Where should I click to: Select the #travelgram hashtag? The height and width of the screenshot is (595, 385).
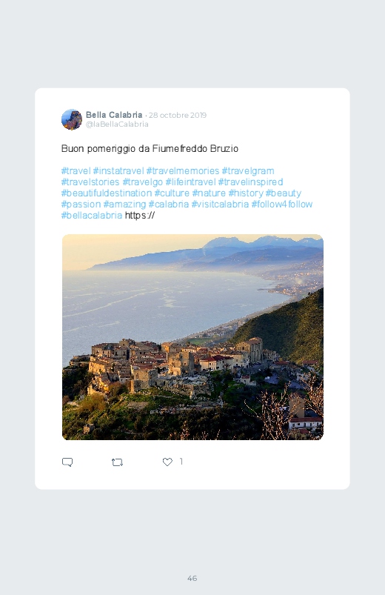248,170
